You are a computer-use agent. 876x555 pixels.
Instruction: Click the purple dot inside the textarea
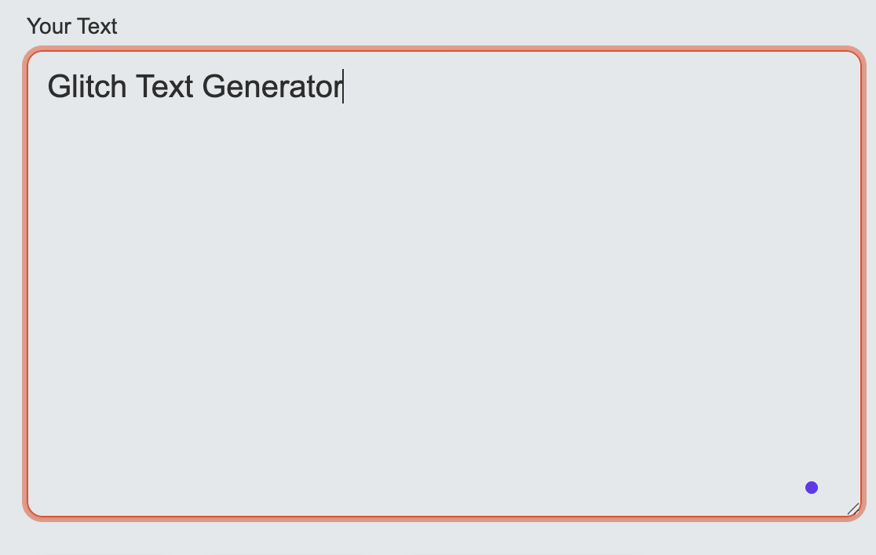pyautogui.click(x=812, y=487)
